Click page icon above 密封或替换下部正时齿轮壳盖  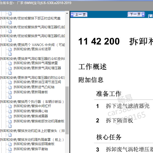coord(10,14)
